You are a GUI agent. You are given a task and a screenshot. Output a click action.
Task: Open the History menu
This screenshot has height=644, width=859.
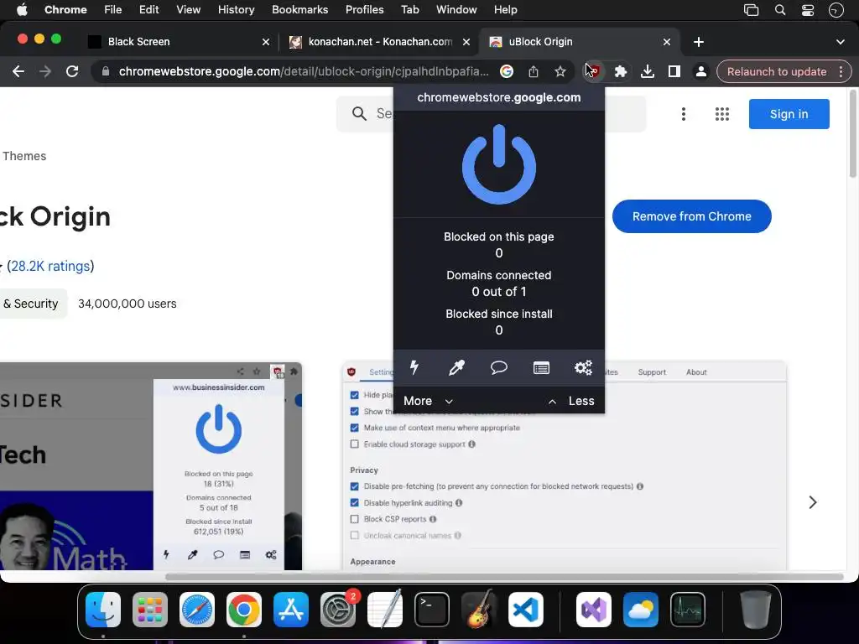coord(236,10)
